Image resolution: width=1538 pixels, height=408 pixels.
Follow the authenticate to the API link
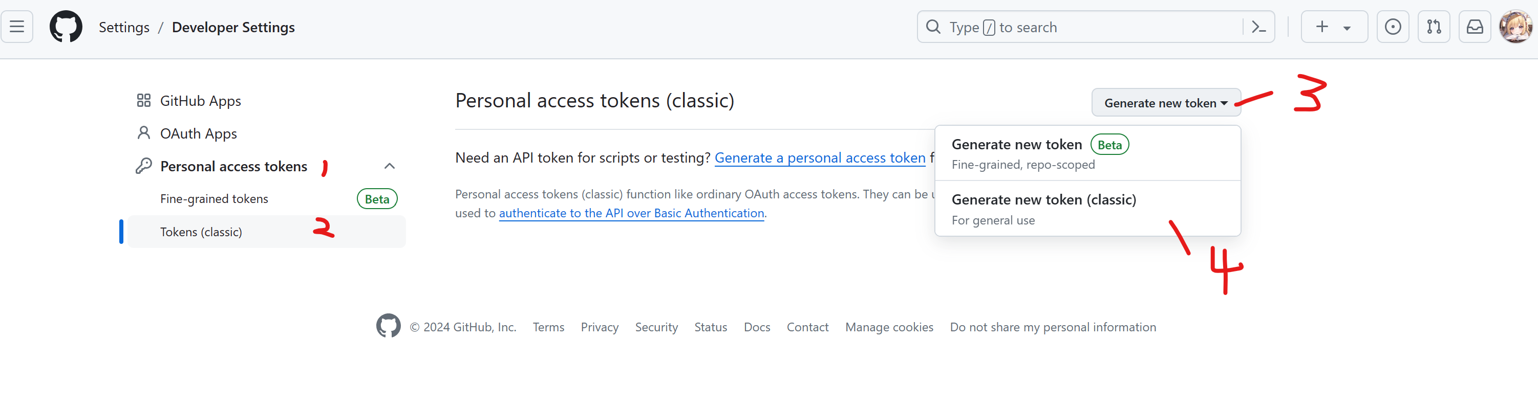click(631, 213)
